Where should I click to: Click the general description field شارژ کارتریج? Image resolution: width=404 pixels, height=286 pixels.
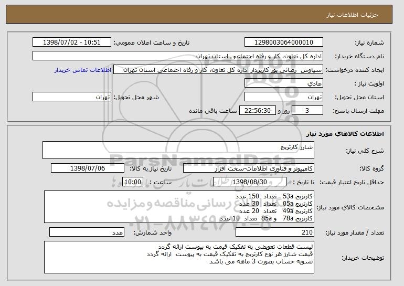(178, 150)
